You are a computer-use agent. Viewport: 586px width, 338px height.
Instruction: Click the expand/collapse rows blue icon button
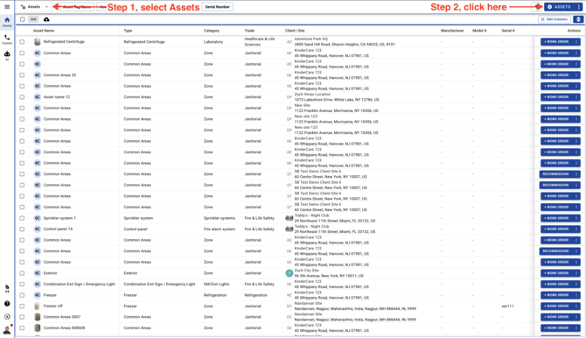(x=578, y=19)
